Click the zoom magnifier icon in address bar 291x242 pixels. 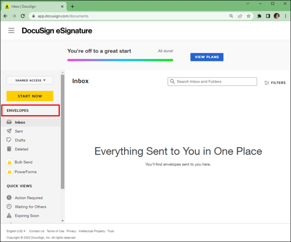231,16
